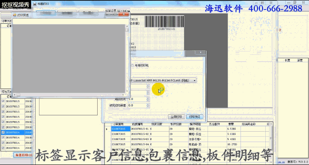The height and width of the screenshot is (165, 309).
Task: Click the red 标签打印 button
Action: [23, 155]
